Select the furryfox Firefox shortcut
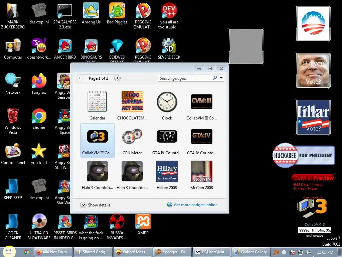The height and width of the screenshot is (257, 342). (x=39, y=84)
